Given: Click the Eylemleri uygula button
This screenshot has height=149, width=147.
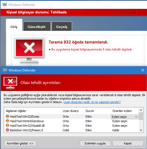Looking at the screenshot, I should [95, 143].
